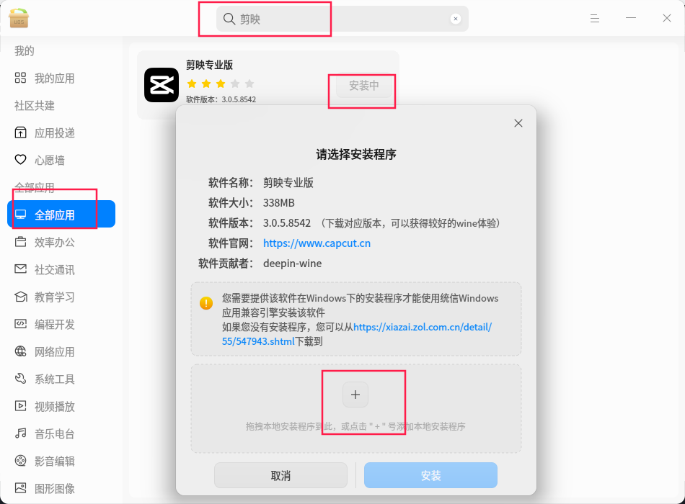Click the 系统工具 wrench icon
This screenshot has width=685, height=504.
coord(20,378)
